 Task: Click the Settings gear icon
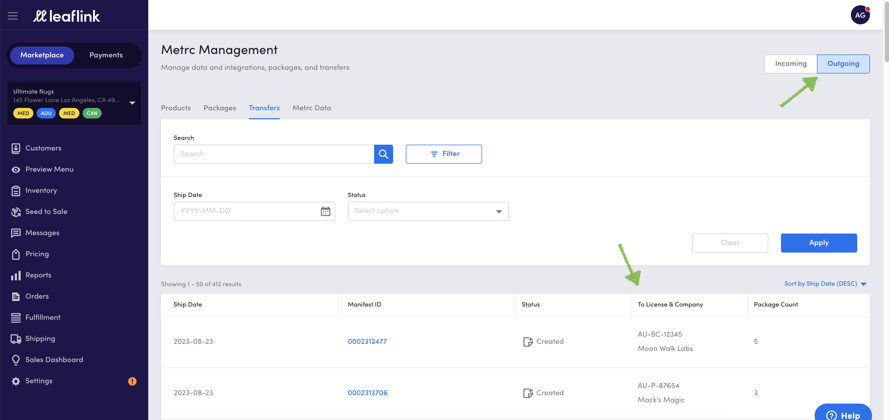(16, 381)
